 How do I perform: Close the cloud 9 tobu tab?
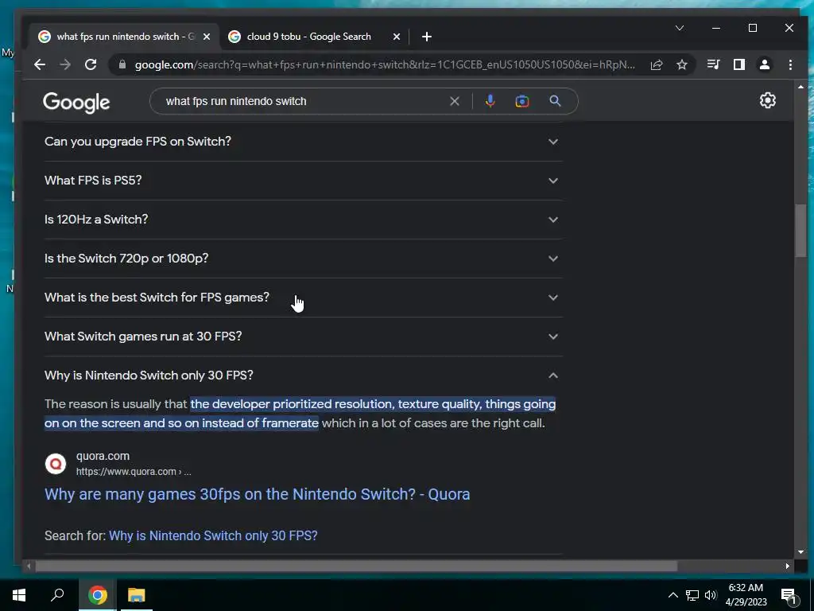pos(397,37)
